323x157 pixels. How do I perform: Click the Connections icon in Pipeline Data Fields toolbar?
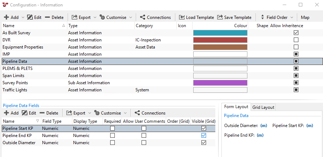(x=137, y=113)
